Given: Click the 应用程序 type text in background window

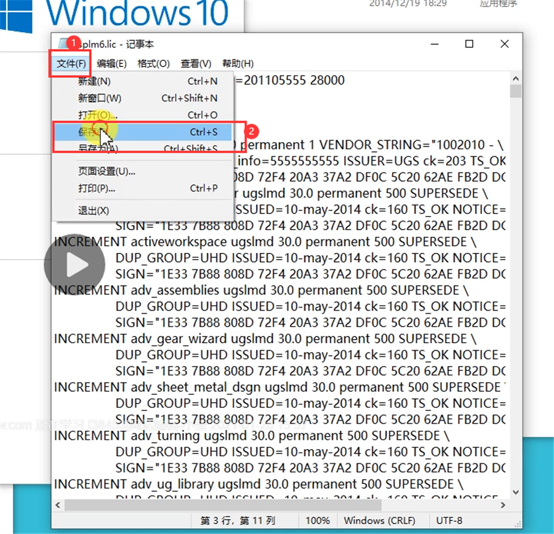Looking at the screenshot, I should tap(498, 4).
